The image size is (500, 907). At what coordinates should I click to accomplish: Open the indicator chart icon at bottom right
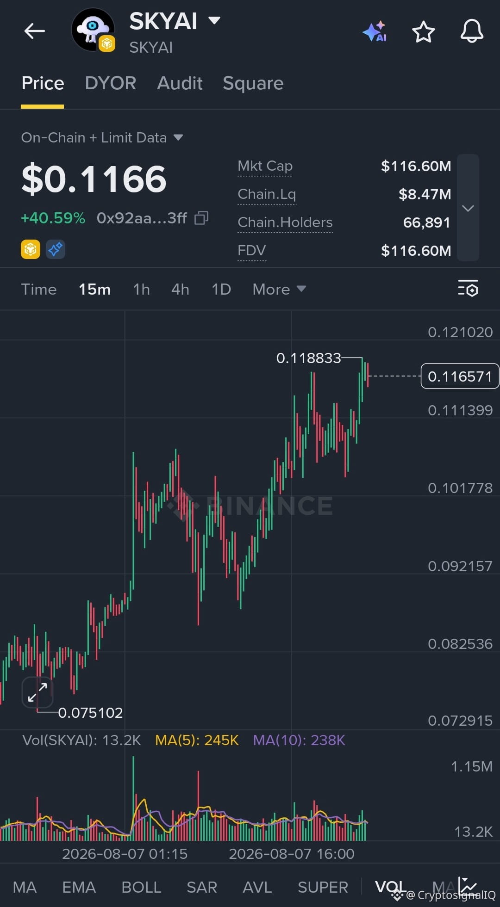[468, 885]
